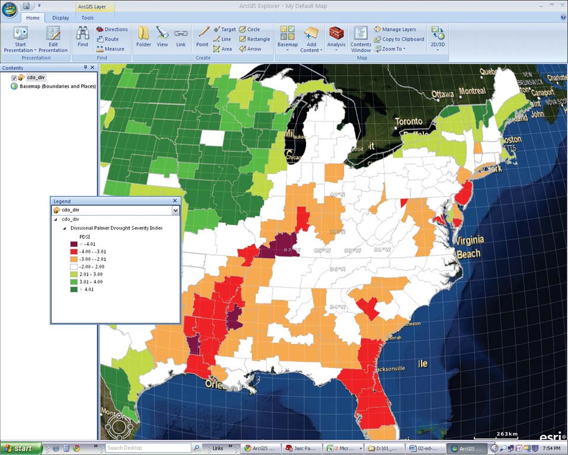The height and width of the screenshot is (455, 568).
Task: Open the quick access toolbar customize arrow
Action: pos(38,5)
